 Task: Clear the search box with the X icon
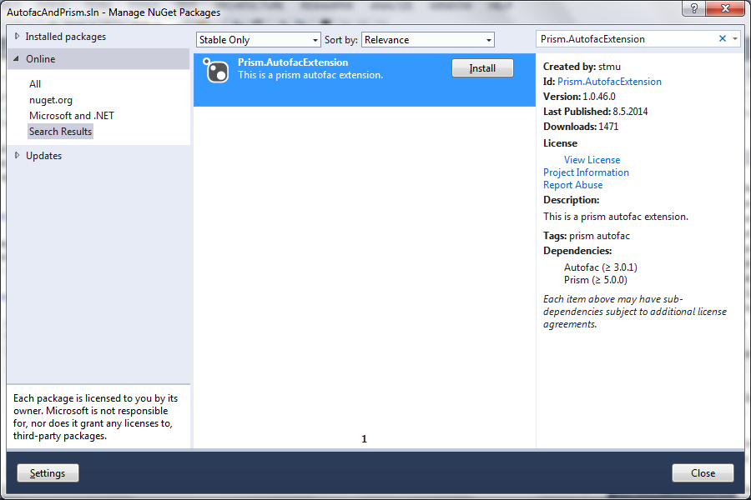(723, 39)
